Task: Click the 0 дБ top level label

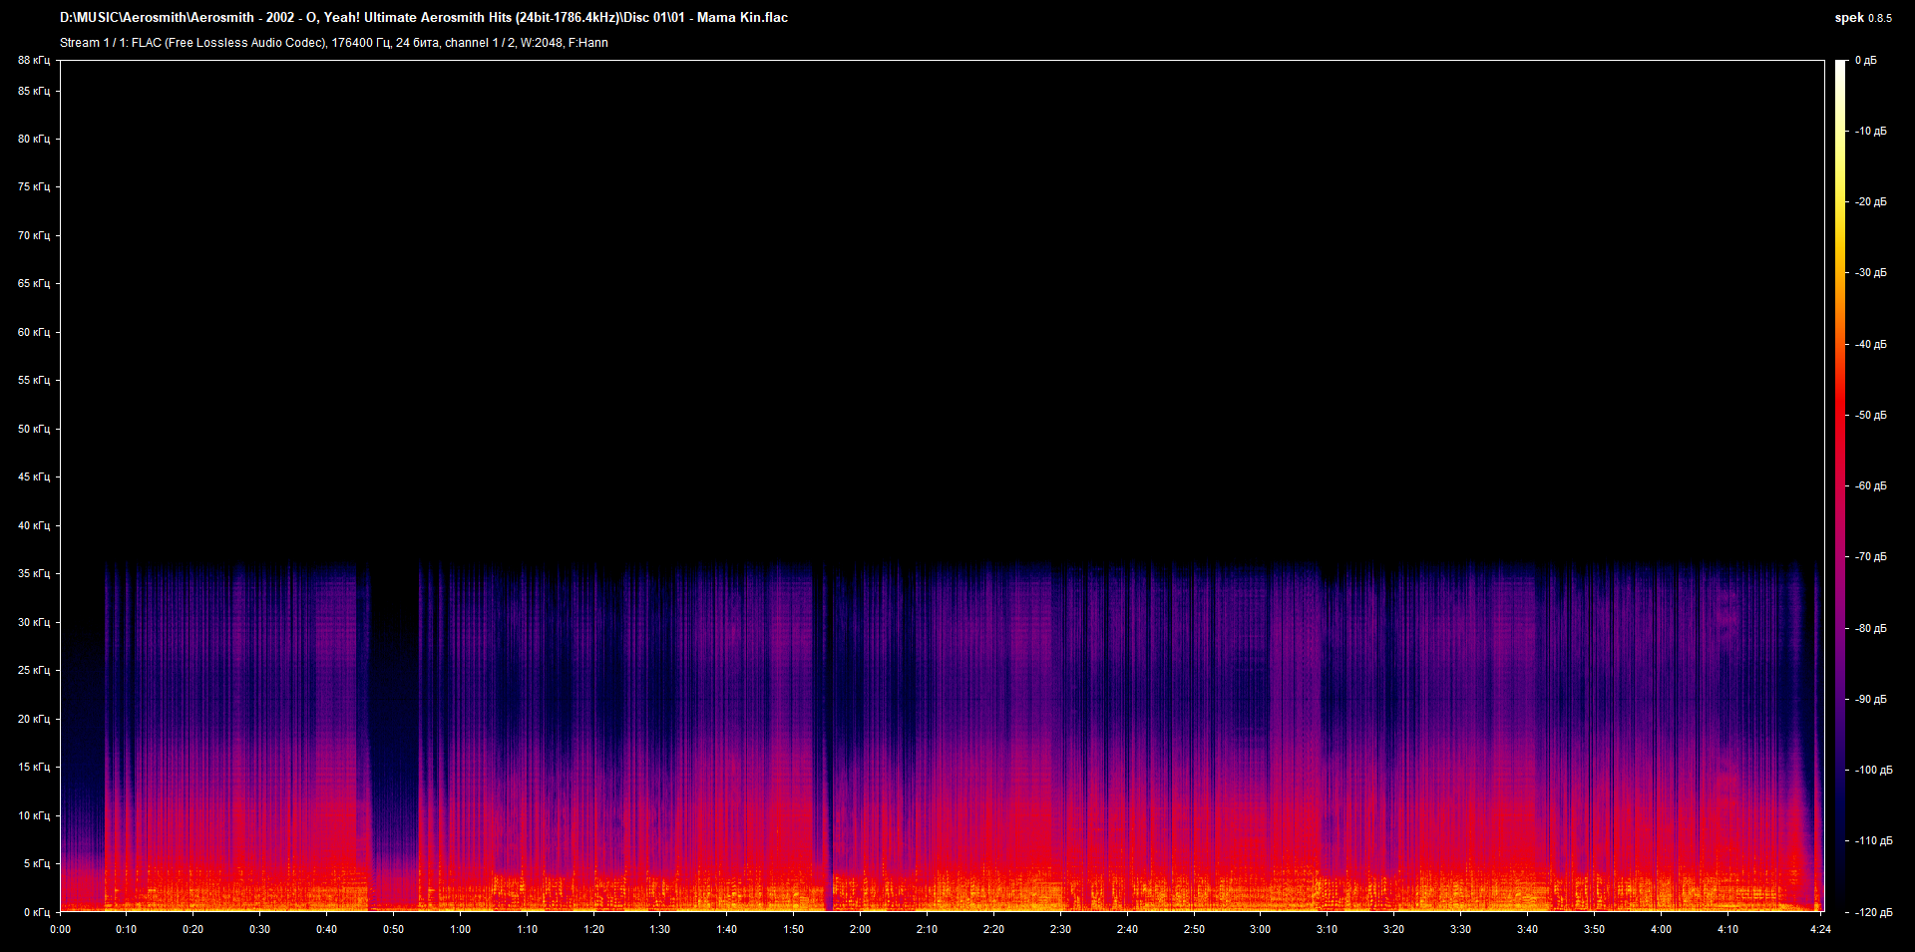Action: click(1865, 61)
